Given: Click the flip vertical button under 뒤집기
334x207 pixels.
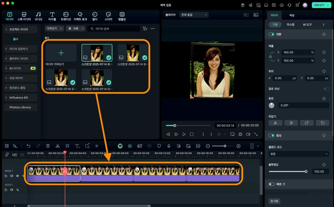Looking at the screenshot, I should pos(291,123).
